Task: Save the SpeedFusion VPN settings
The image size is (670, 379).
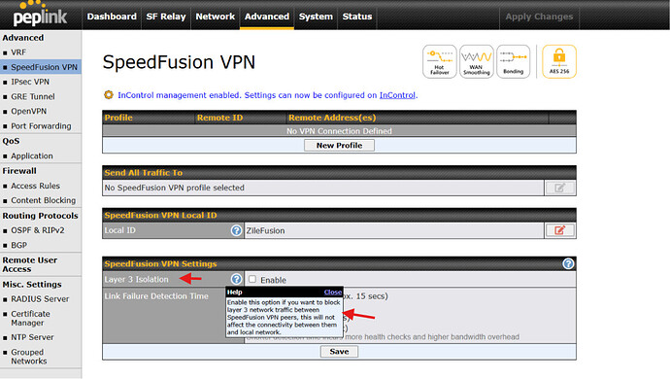Action: pyautogui.click(x=339, y=351)
